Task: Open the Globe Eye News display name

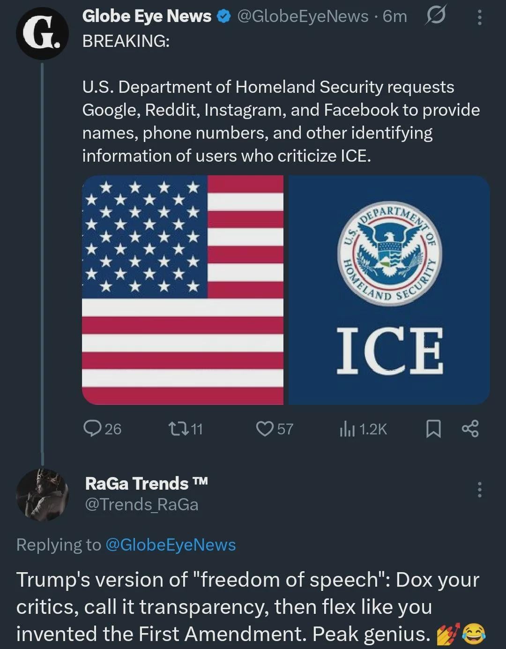Action: tap(147, 16)
